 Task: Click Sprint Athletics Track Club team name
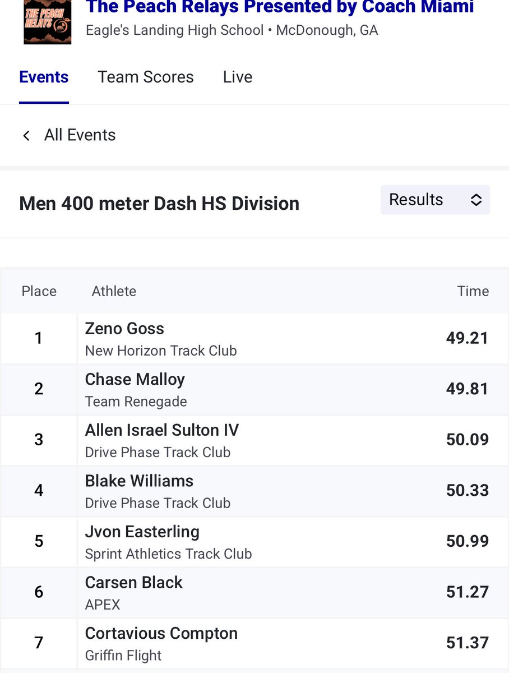pos(168,554)
